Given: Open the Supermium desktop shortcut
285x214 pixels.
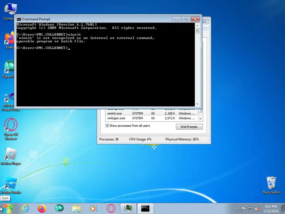Looking at the screenshot, I should (x=8, y=69).
